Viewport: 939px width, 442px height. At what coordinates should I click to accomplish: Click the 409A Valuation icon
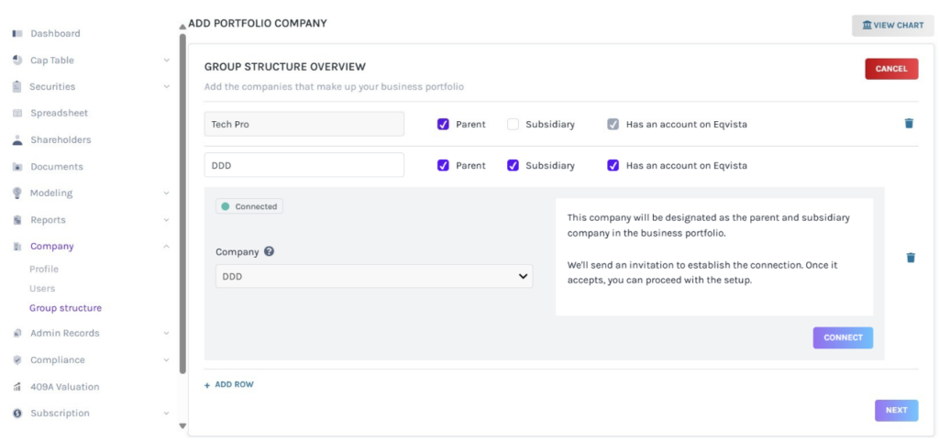pos(17,387)
